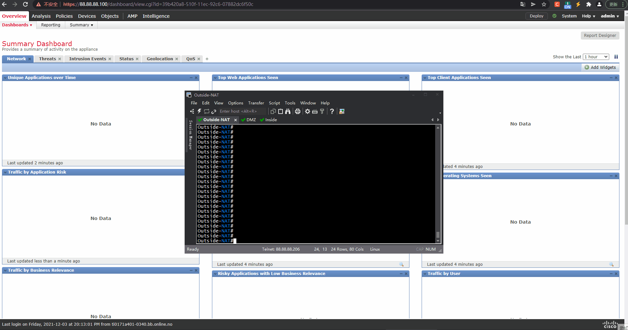This screenshot has width=628, height=330.
Task: Close the Unique Applications over Time widget
Action: click(x=196, y=78)
